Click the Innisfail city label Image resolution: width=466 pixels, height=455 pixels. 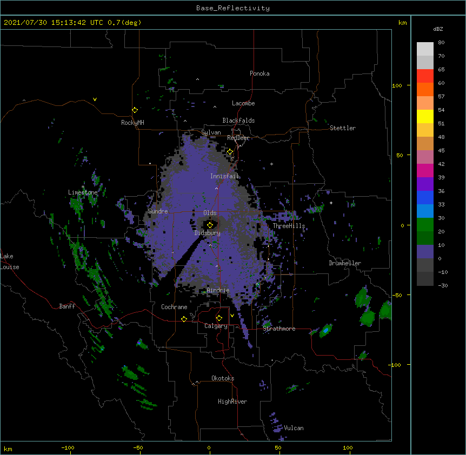pyautogui.click(x=225, y=176)
